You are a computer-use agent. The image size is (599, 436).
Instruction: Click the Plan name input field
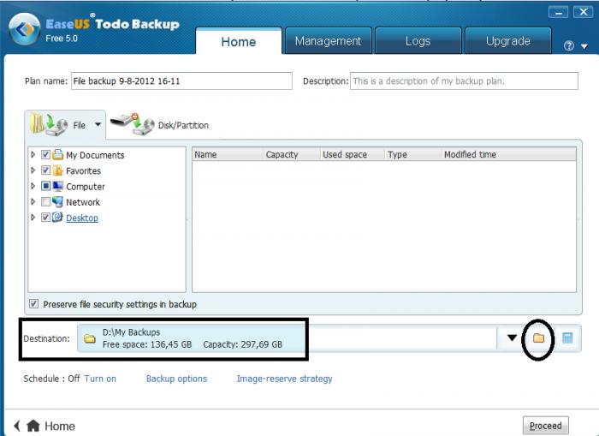pos(181,81)
